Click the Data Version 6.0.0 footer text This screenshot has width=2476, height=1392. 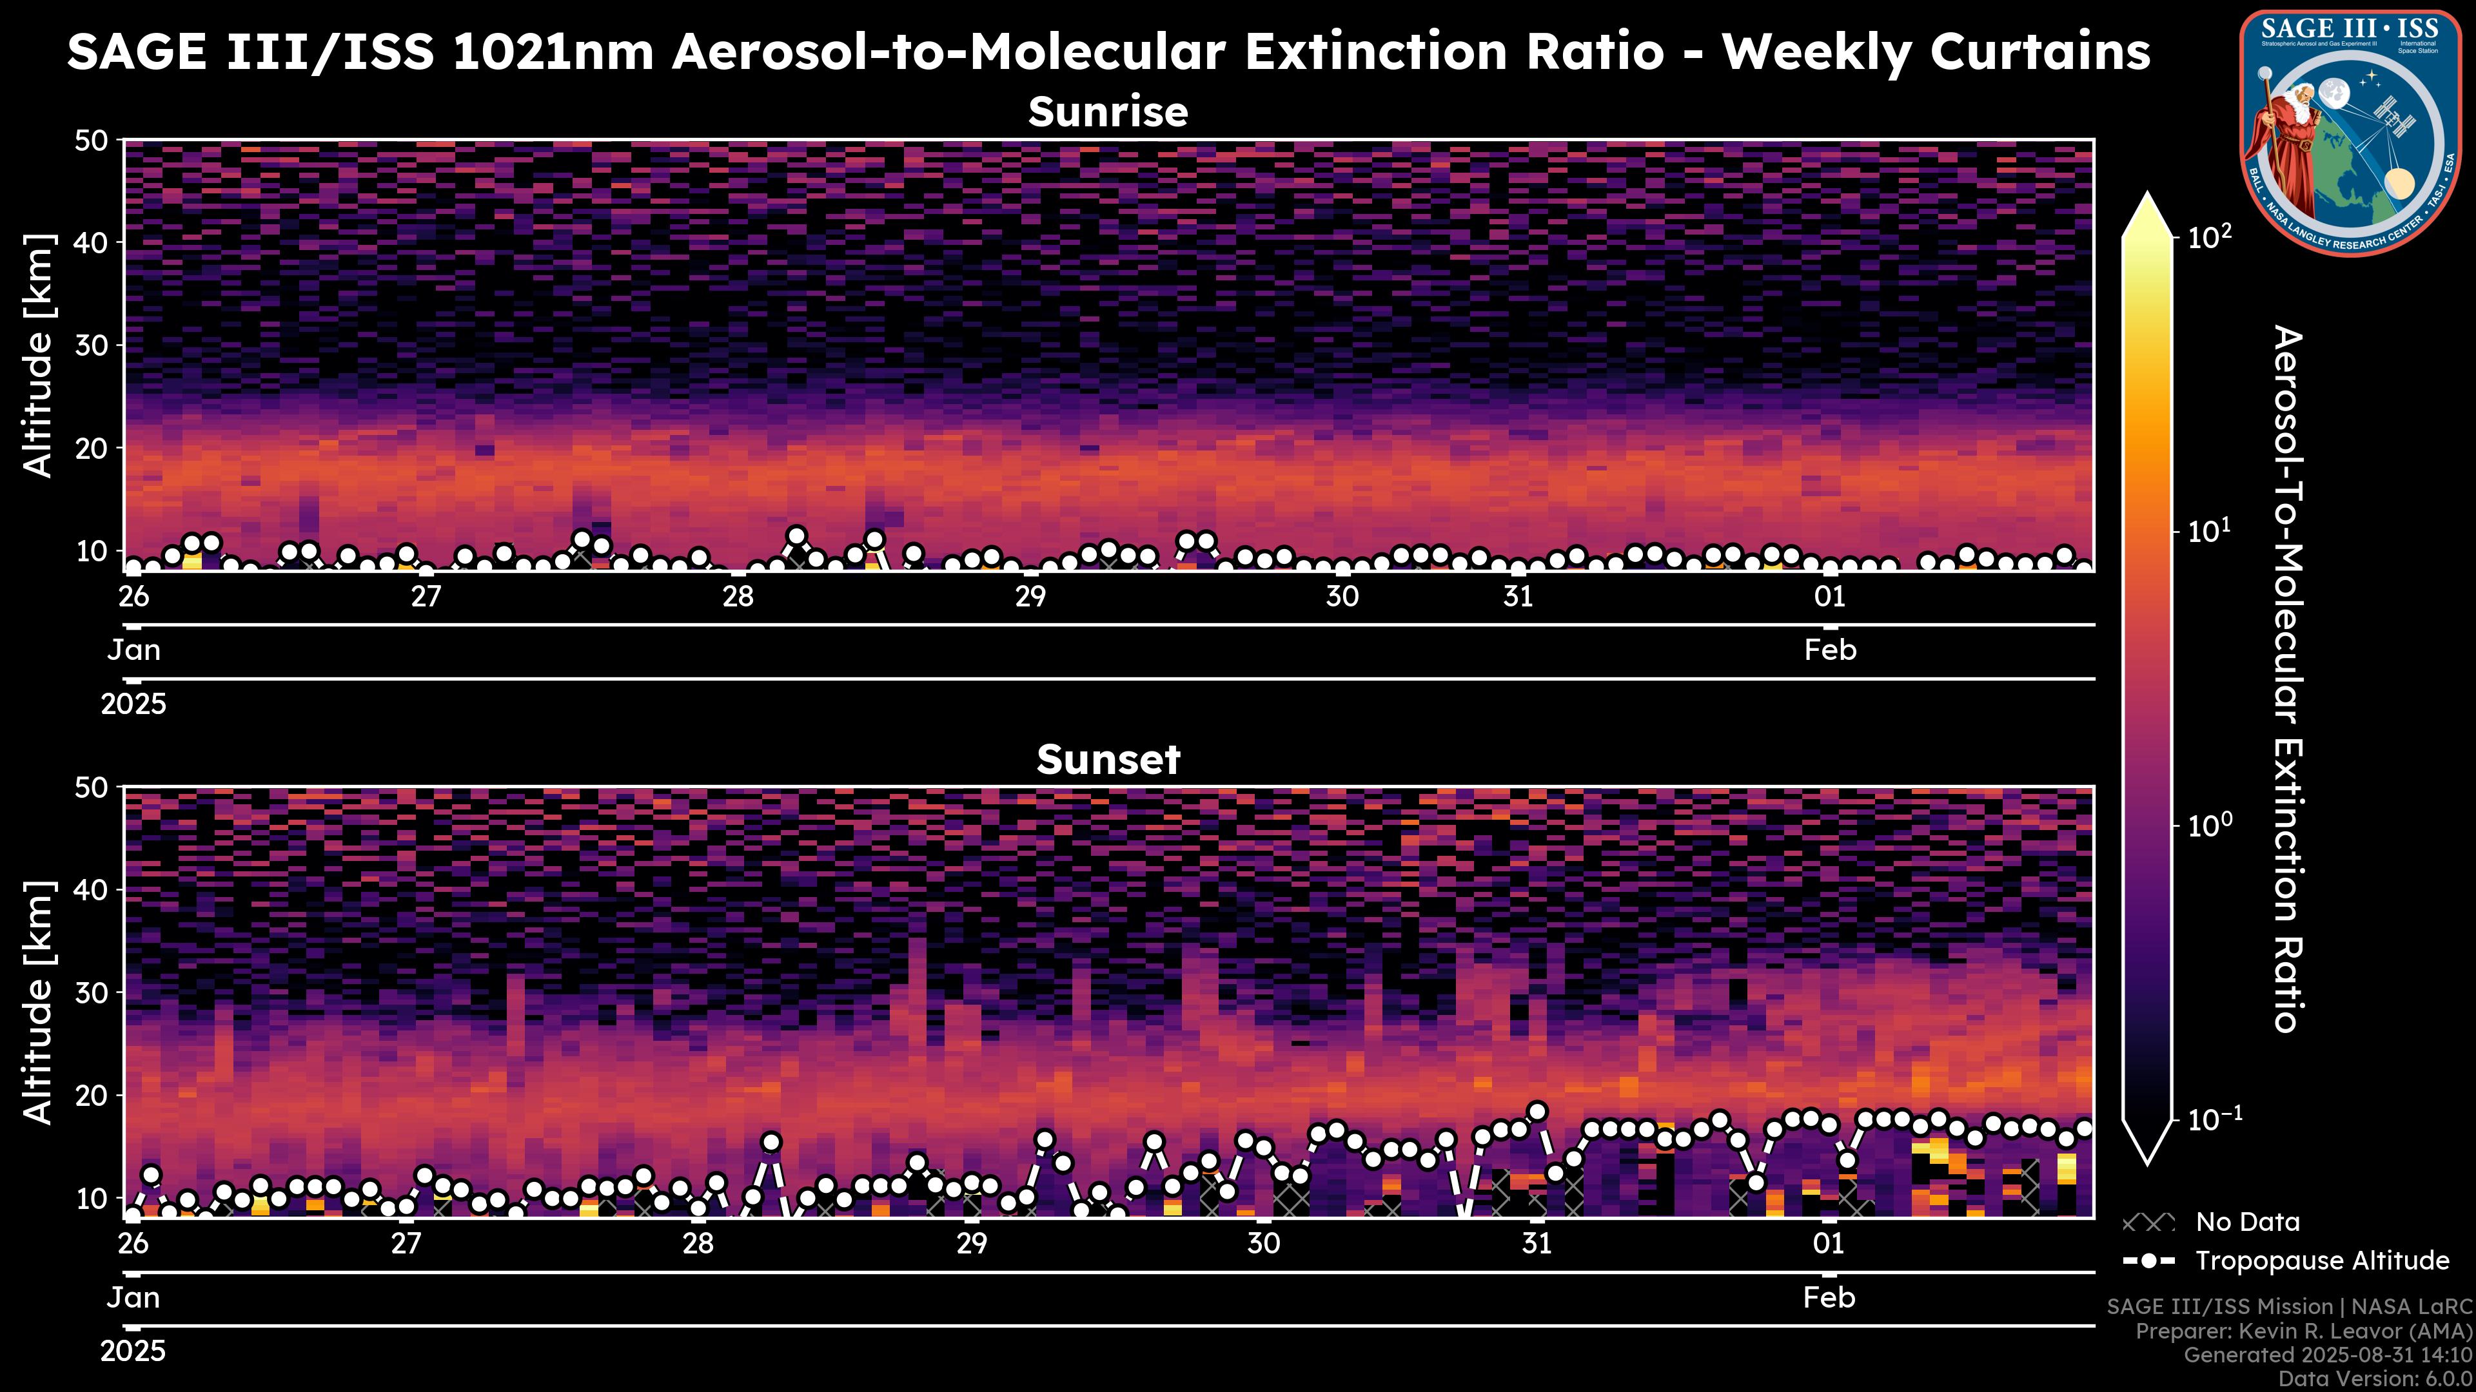2376,1380
